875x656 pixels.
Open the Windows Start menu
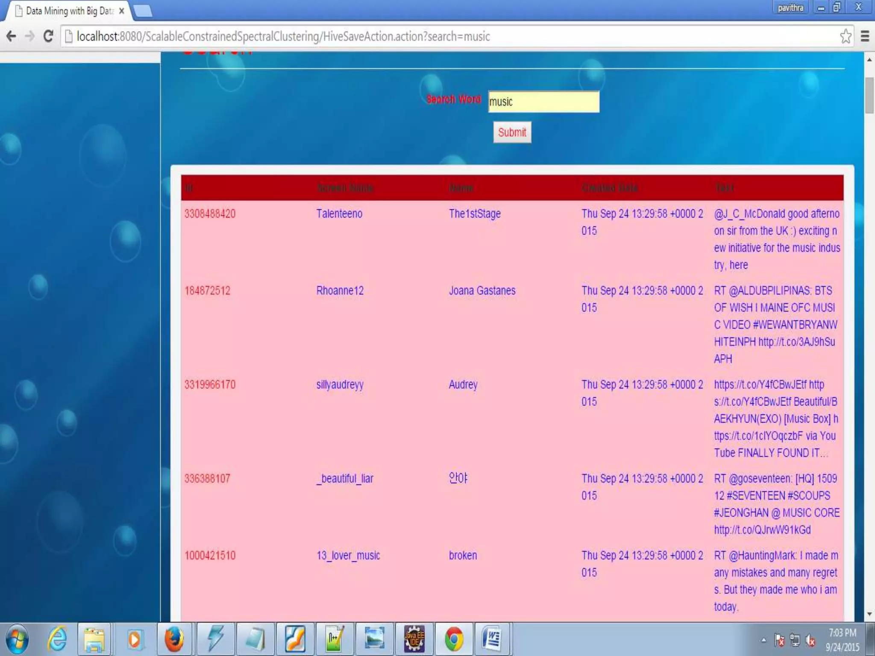point(17,639)
